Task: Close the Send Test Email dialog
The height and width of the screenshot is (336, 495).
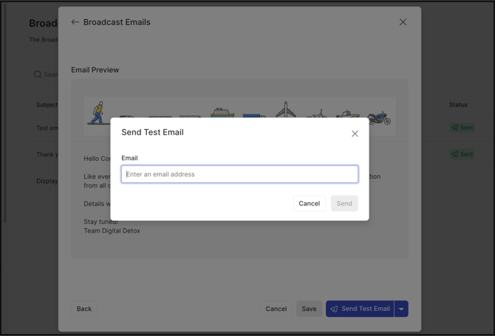Action: (x=355, y=134)
